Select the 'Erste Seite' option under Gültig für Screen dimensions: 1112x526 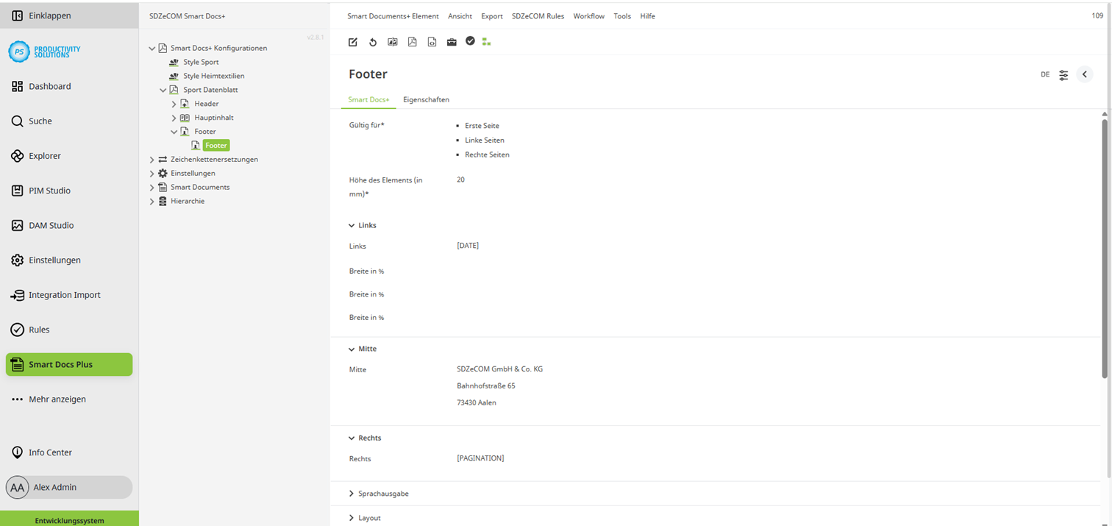click(482, 125)
